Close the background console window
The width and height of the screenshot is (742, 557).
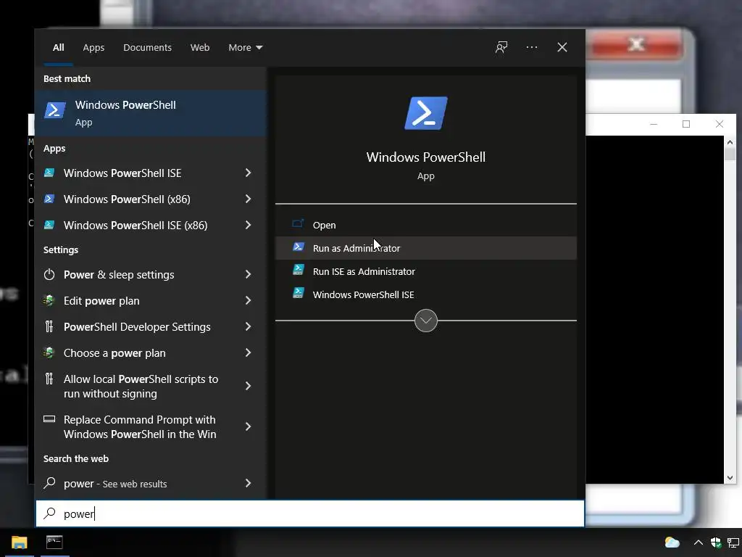click(720, 124)
